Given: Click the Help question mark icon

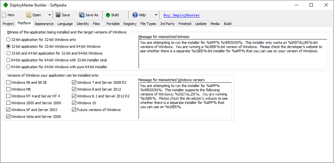Looking at the screenshot, I should pyautogui.click(x=135, y=15).
